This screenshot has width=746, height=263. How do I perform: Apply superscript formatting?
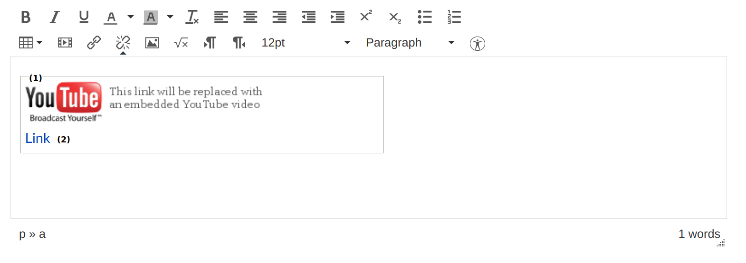[366, 16]
